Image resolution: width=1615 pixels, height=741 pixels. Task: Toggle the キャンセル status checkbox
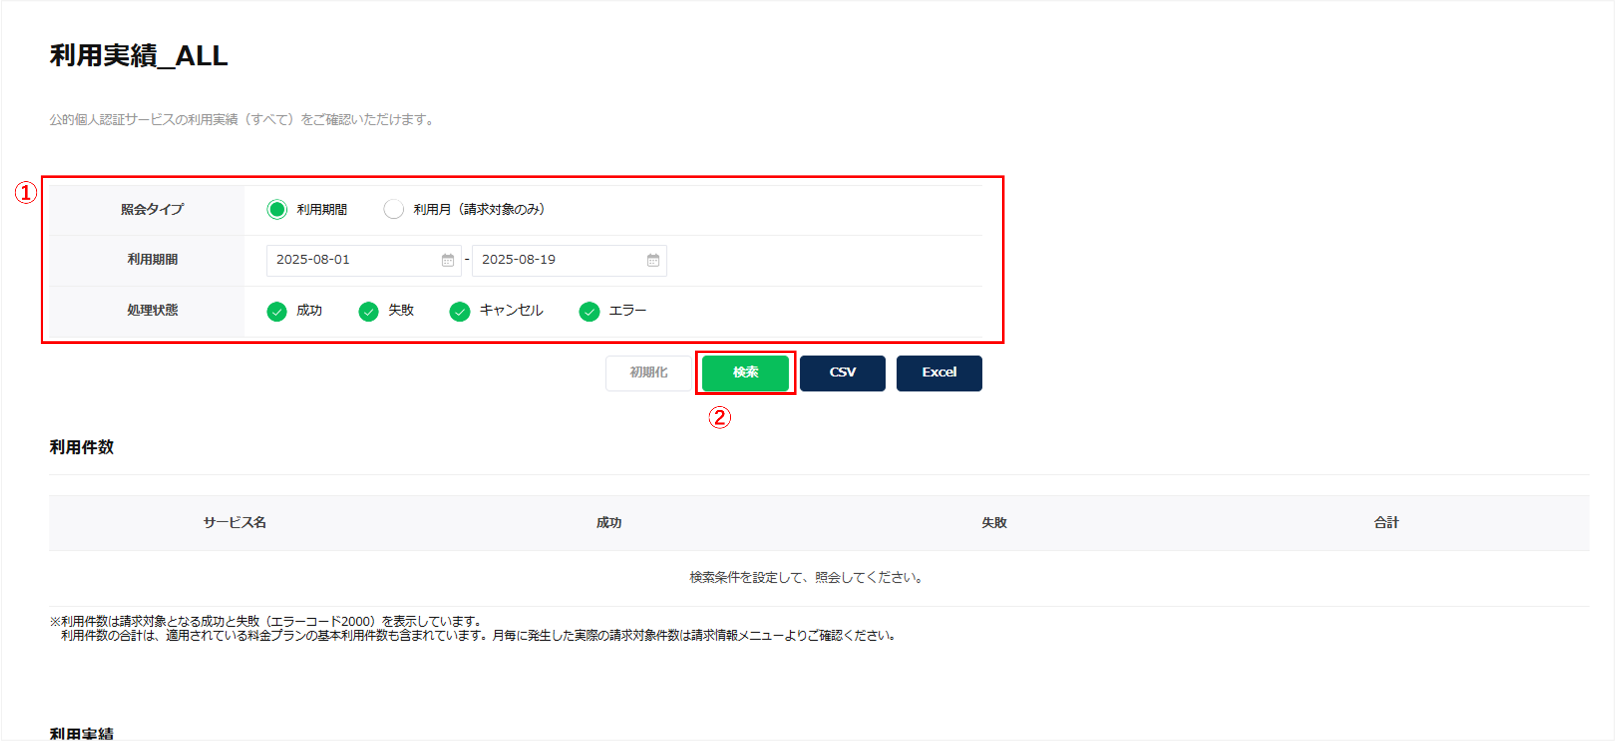coord(460,311)
